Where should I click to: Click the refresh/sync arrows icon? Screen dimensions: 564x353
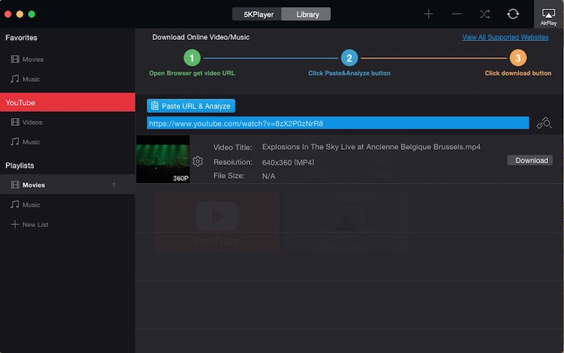[513, 14]
